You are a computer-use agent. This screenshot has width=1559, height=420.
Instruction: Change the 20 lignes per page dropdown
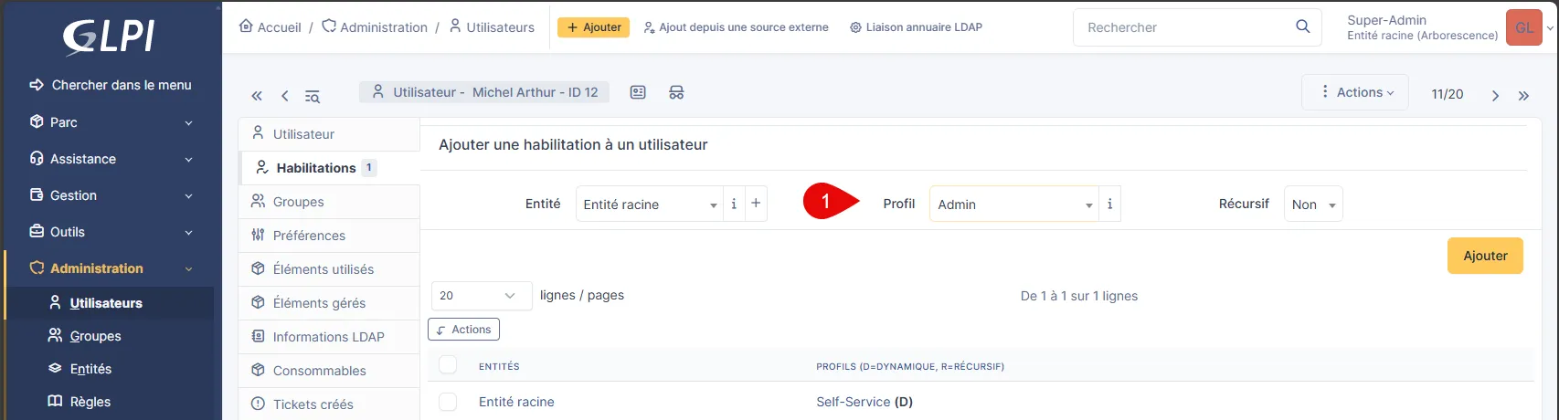[482, 295]
